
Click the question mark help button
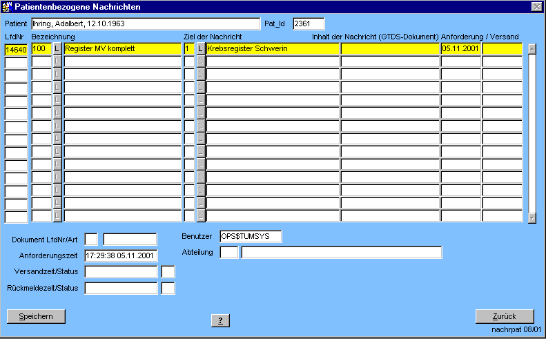pos(220,320)
